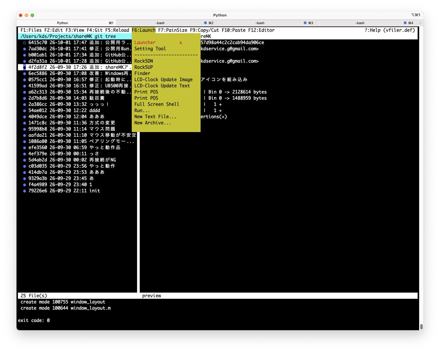Click 'create mode 100644 window_layout.m' line
The width and height of the screenshot is (440, 352).
coord(66,308)
